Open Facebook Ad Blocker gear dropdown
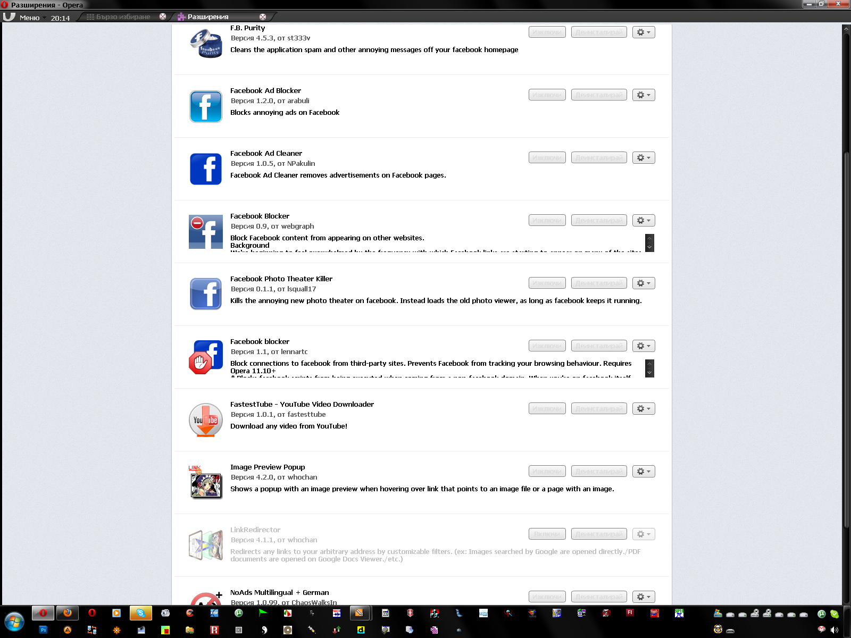The height and width of the screenshot is (638, 851). coord(644,95)
